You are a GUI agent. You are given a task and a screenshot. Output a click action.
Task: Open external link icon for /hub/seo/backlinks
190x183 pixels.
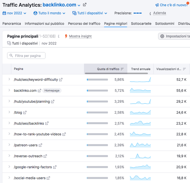point(47,123)
